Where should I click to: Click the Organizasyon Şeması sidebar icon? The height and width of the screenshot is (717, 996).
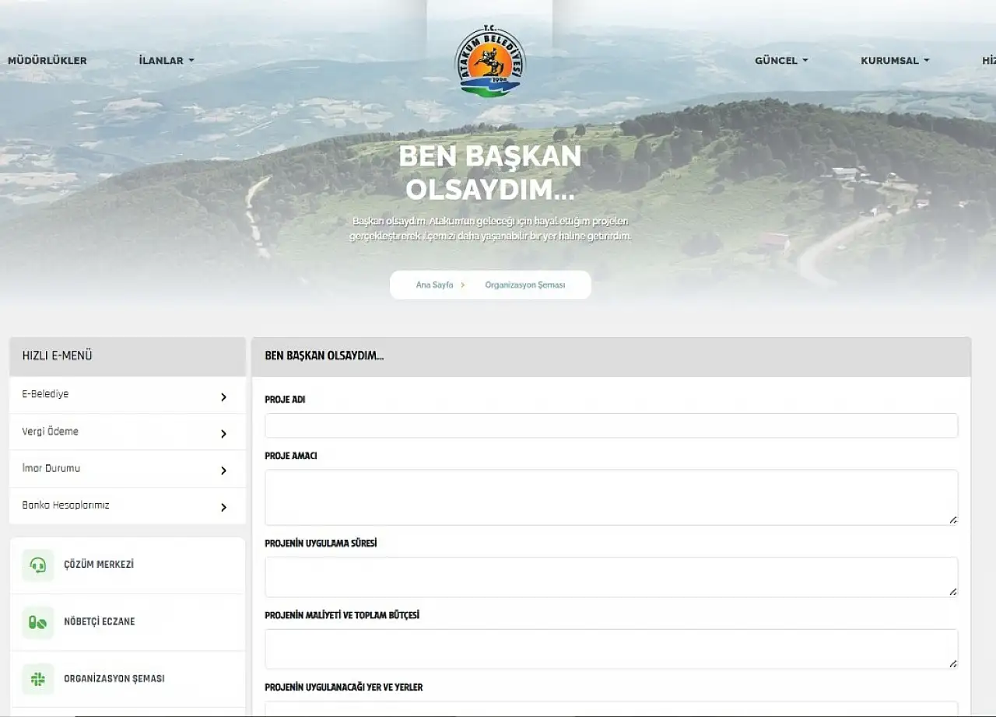click(38, 679)
